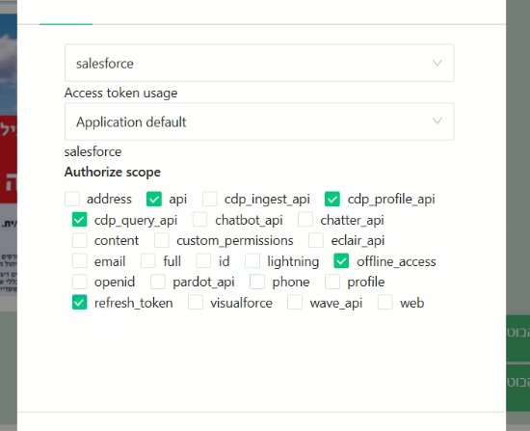Check the eclair_api scope
This screenshot has height=431, width=530.
coord(316,240)
